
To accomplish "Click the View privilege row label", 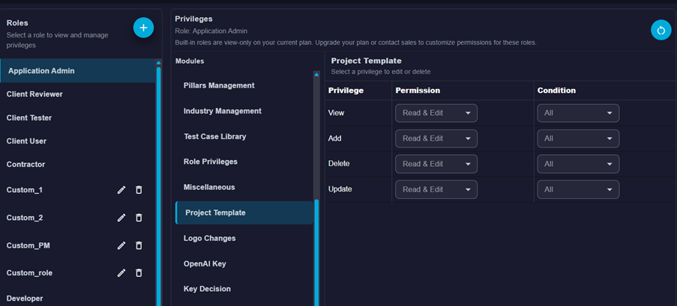I will click(x=337, y=113).
